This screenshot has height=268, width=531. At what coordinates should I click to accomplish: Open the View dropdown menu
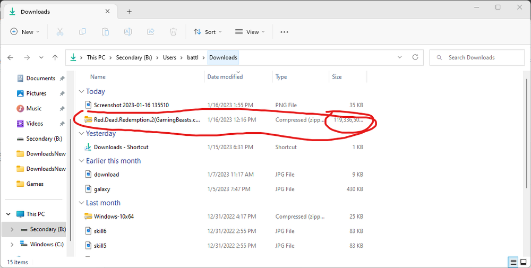[250, 32]
